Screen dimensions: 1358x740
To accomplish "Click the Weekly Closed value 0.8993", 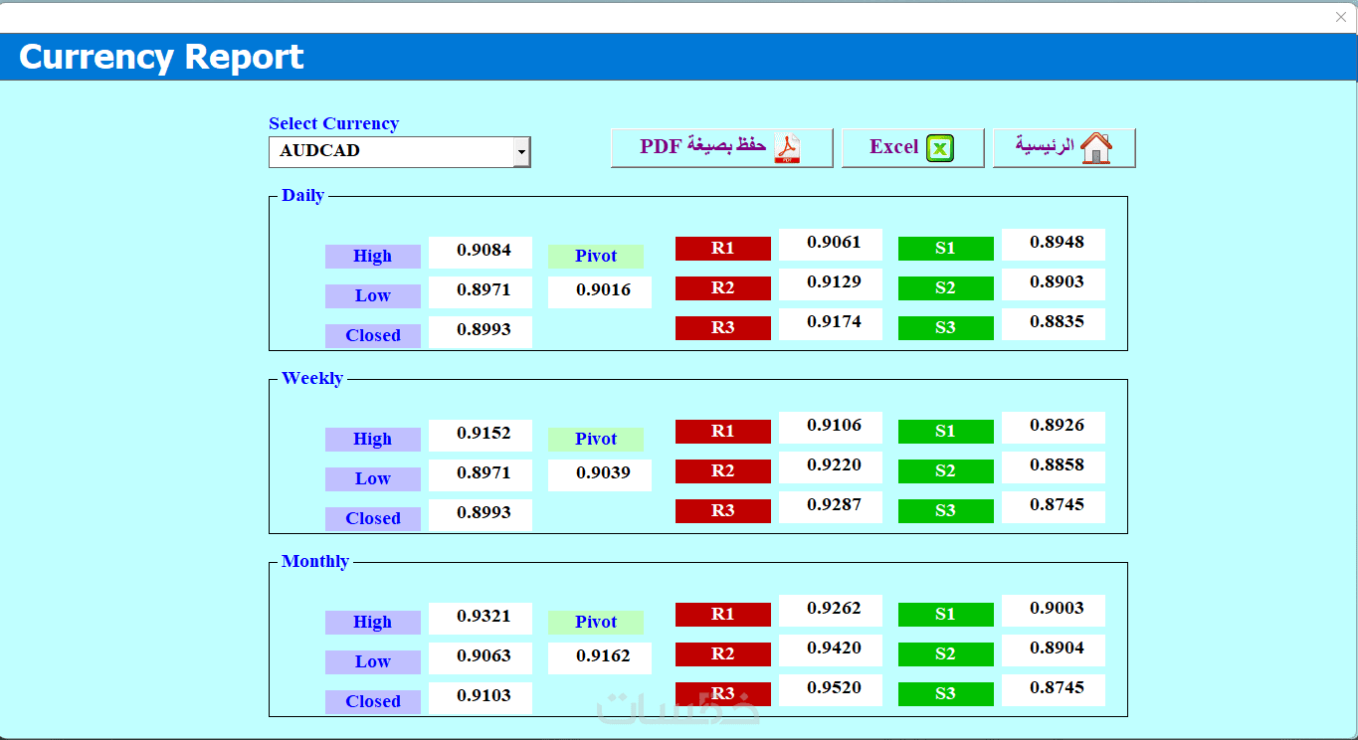I will point(481,515).
